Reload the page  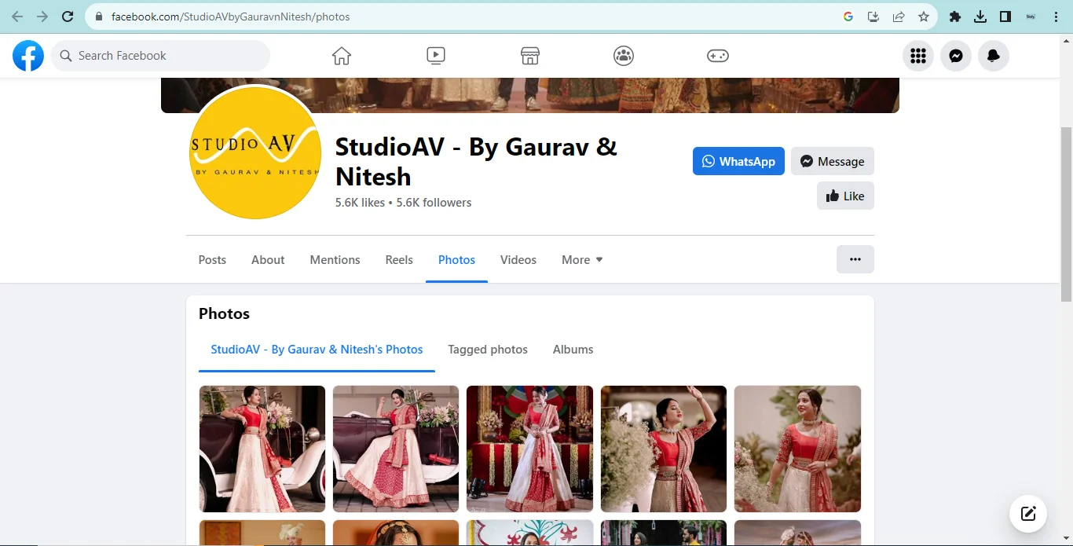(68, 16)
